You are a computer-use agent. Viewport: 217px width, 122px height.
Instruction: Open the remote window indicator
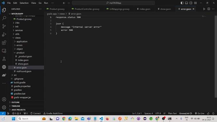[3, 114]
